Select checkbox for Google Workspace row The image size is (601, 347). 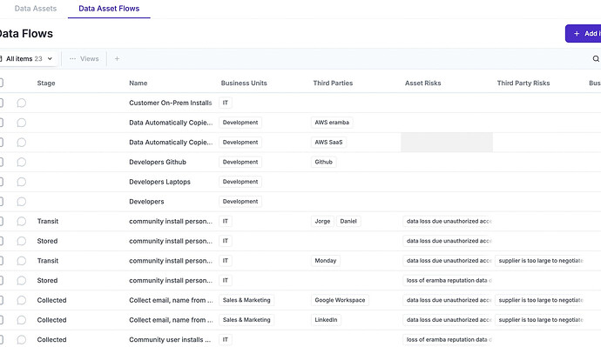tap(1, 300)
